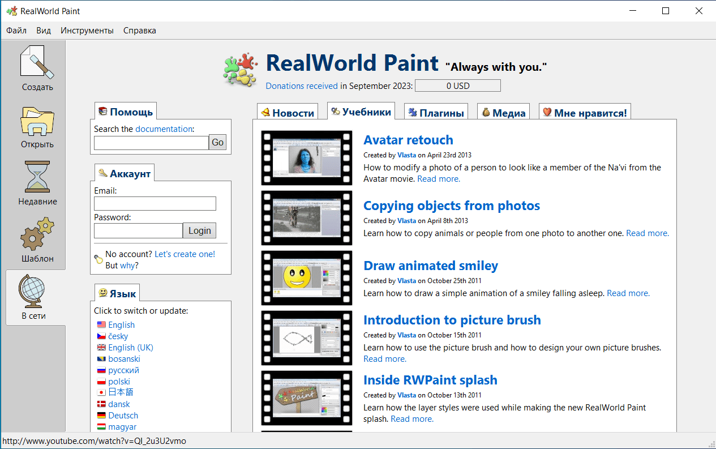This screenshot has width=716, height=449.
Task: Open the Avatar retouch video thumbnail
Action: coord(306,158)
